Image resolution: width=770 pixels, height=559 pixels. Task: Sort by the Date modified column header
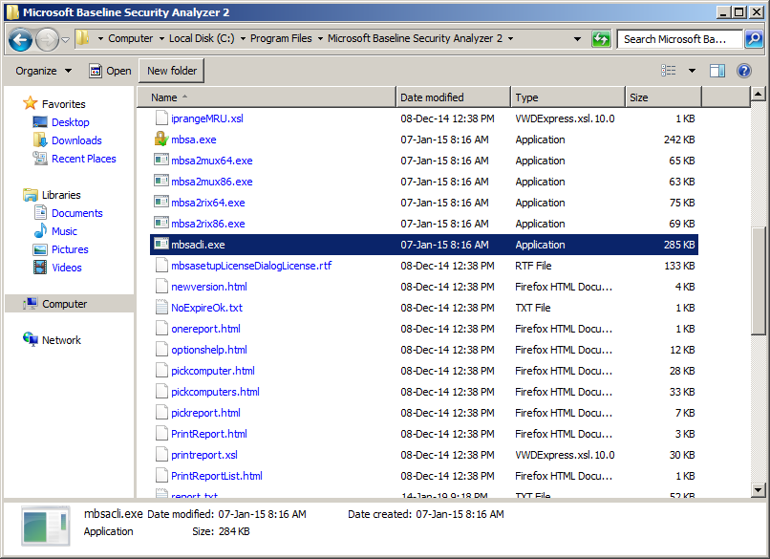tap(453, 97)
